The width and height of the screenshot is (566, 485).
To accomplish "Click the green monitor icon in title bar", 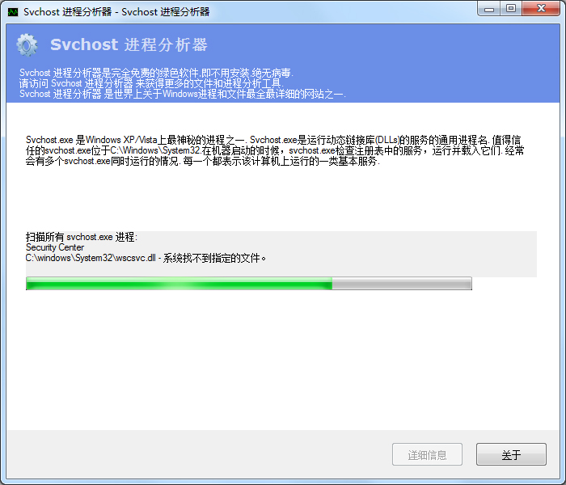I will pyautogui.click(x=13, y=12).
